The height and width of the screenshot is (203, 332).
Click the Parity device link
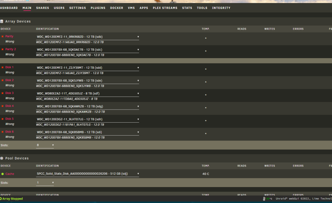coord(9,37)
